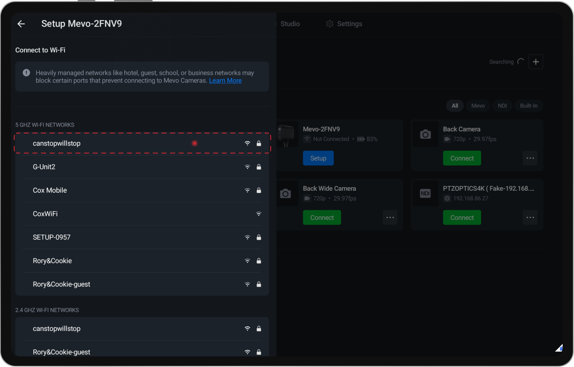
Task: Open the Learn More link
Action: (x=225, y=81)
